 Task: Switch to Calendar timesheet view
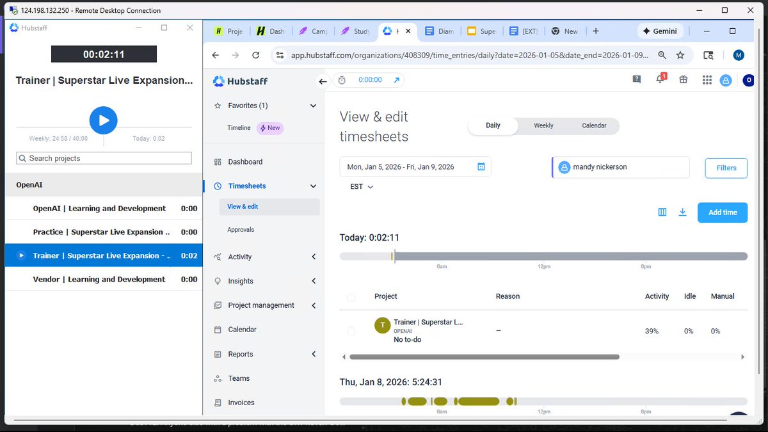pyautogui.click(x=594, y=125)
